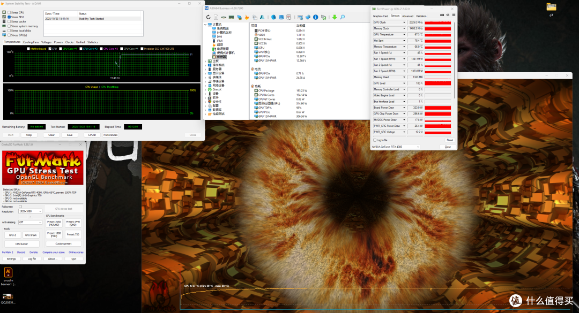Open the GPU-Z Graphics Card tab
This screenshot has width=579, height=313.
tap(380, 16)
